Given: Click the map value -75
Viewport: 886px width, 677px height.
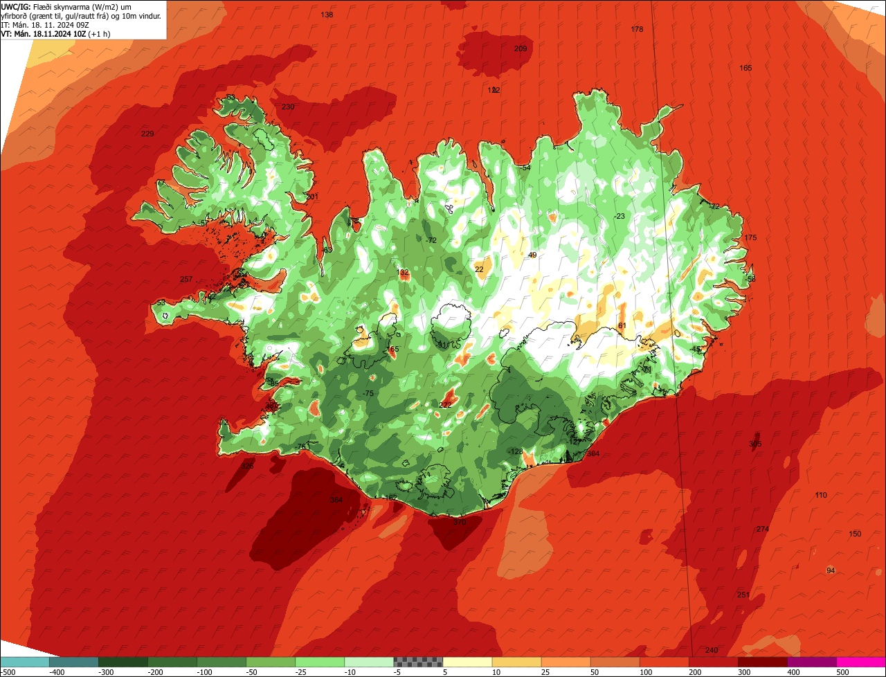Looking at the screenshot, I should click(368, 393).
